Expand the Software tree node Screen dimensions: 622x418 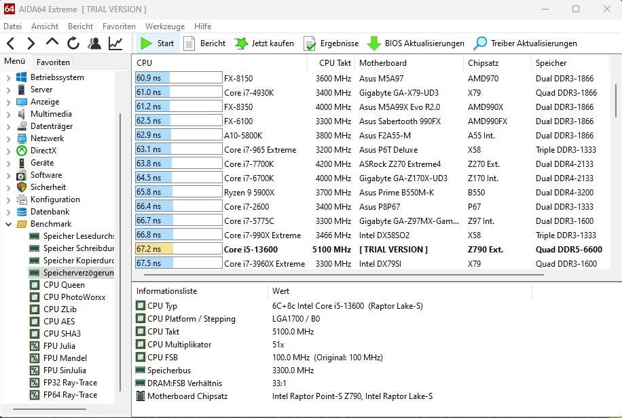[x=8, y=176]
